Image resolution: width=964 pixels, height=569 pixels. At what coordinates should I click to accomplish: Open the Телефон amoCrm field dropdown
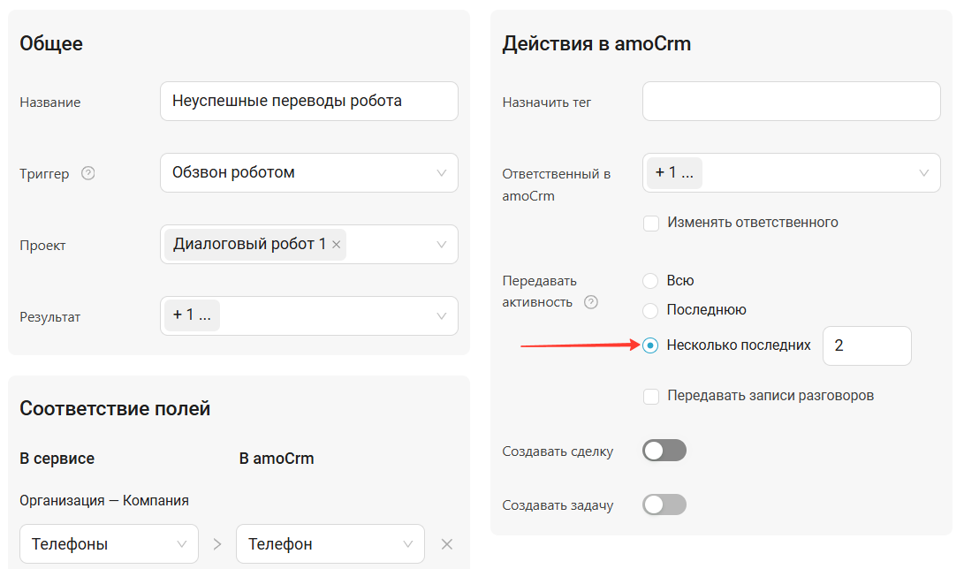pyautogui.click(x=330, y=544)
